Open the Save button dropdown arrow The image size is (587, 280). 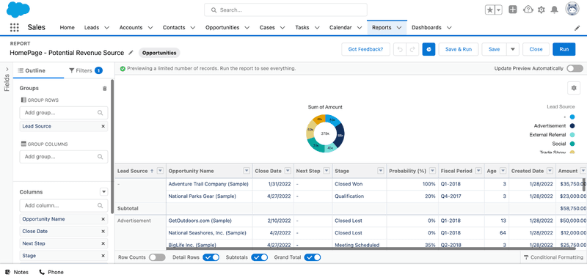pyautogui.click(x=513, y=49)
